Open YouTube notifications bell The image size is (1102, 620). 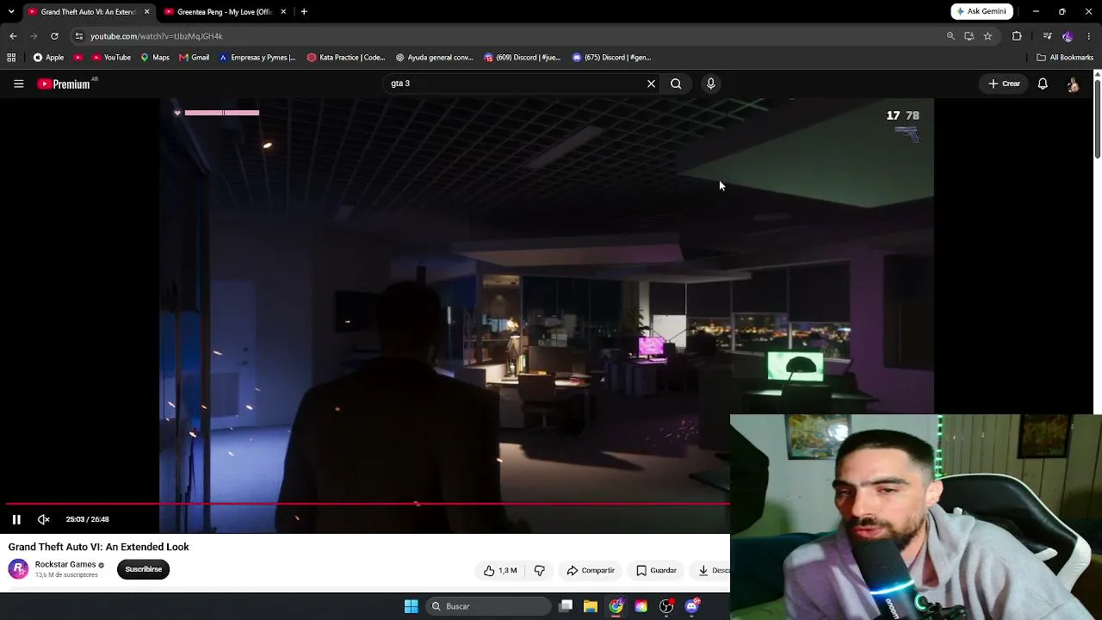coord(1043,84)
